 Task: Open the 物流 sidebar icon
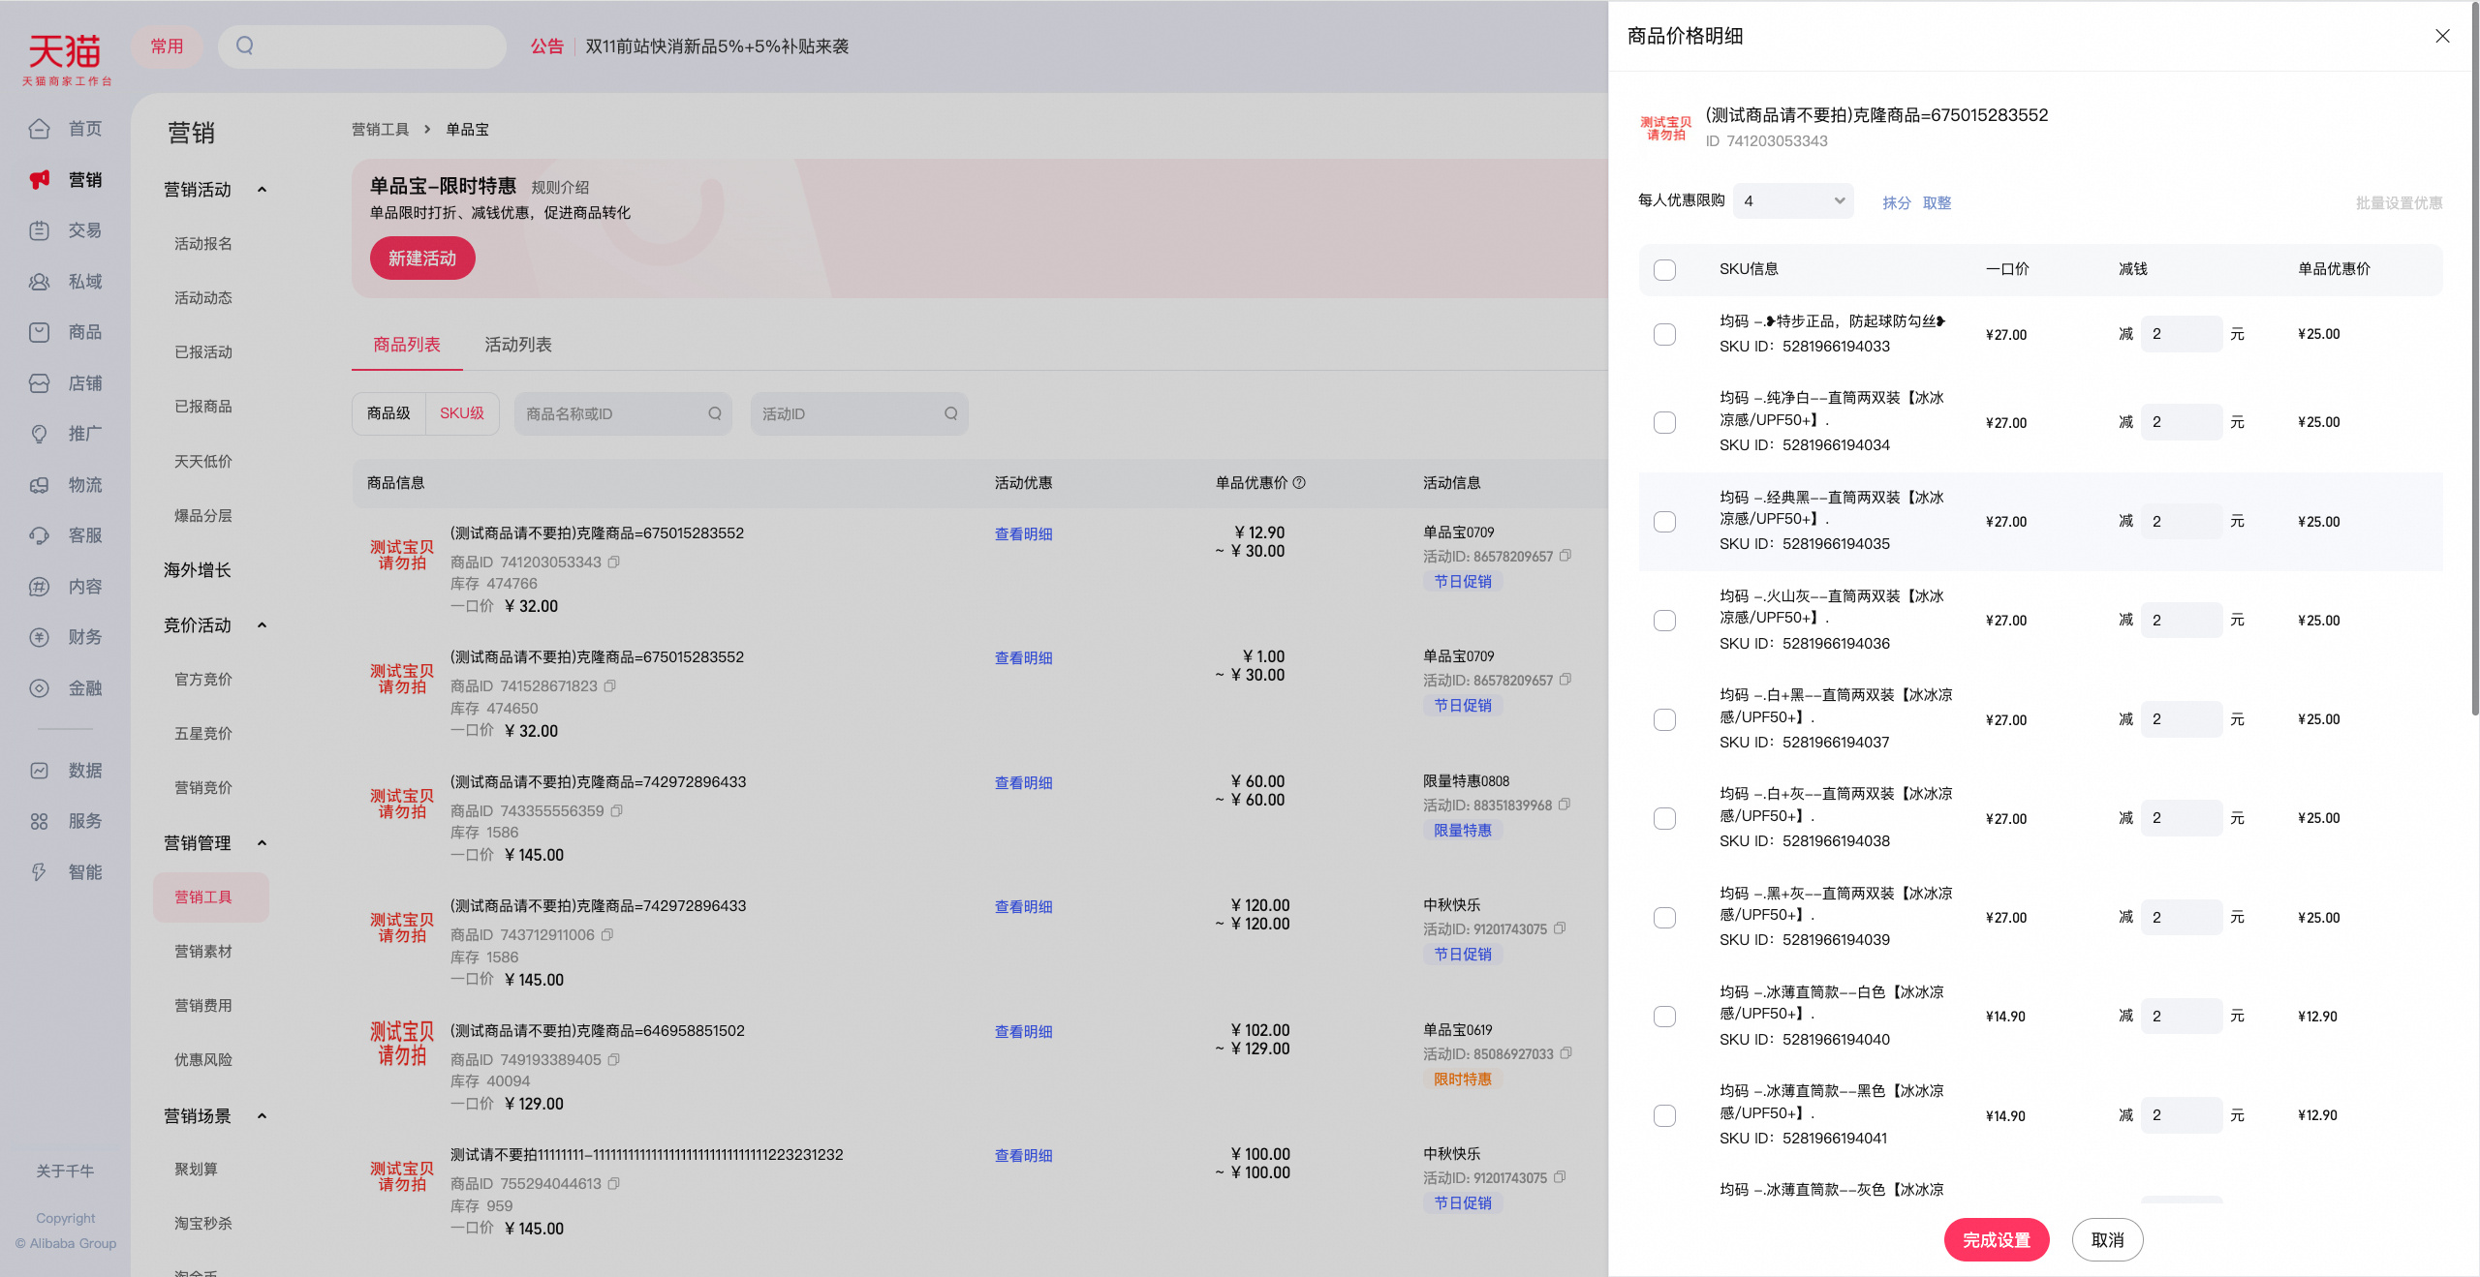(x=39, y=485)
